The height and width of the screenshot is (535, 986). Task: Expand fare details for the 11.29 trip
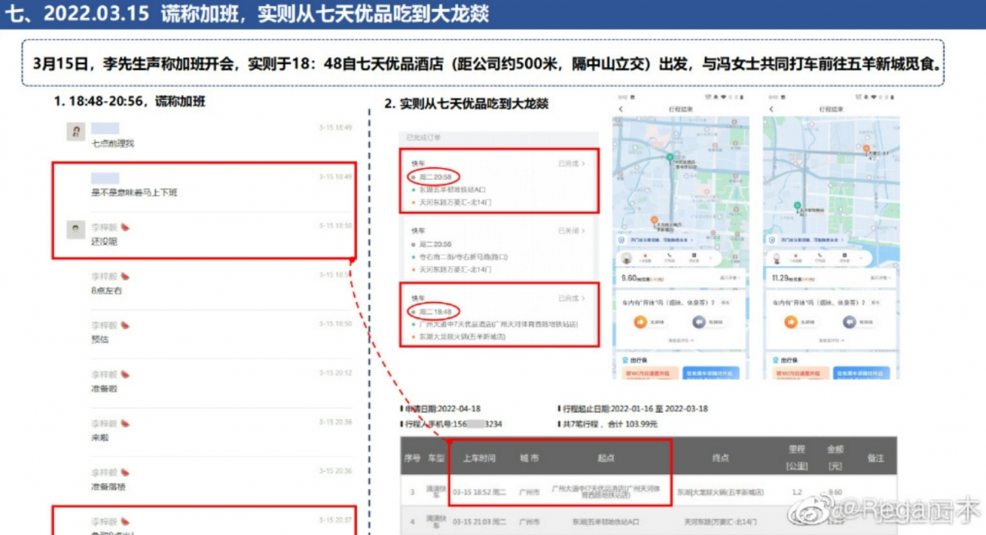[x=879, y=279]
